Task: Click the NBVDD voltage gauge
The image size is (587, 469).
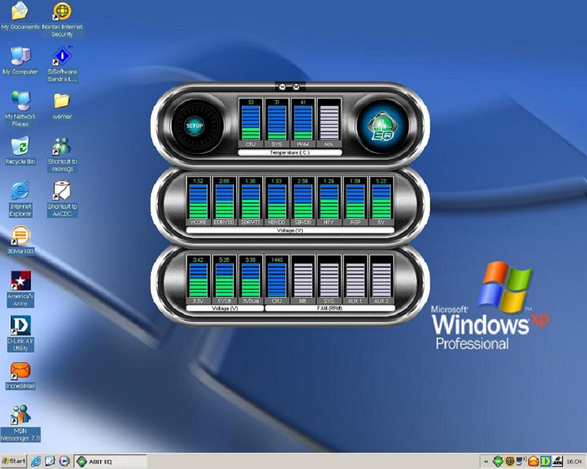Action: coord(277,201)
